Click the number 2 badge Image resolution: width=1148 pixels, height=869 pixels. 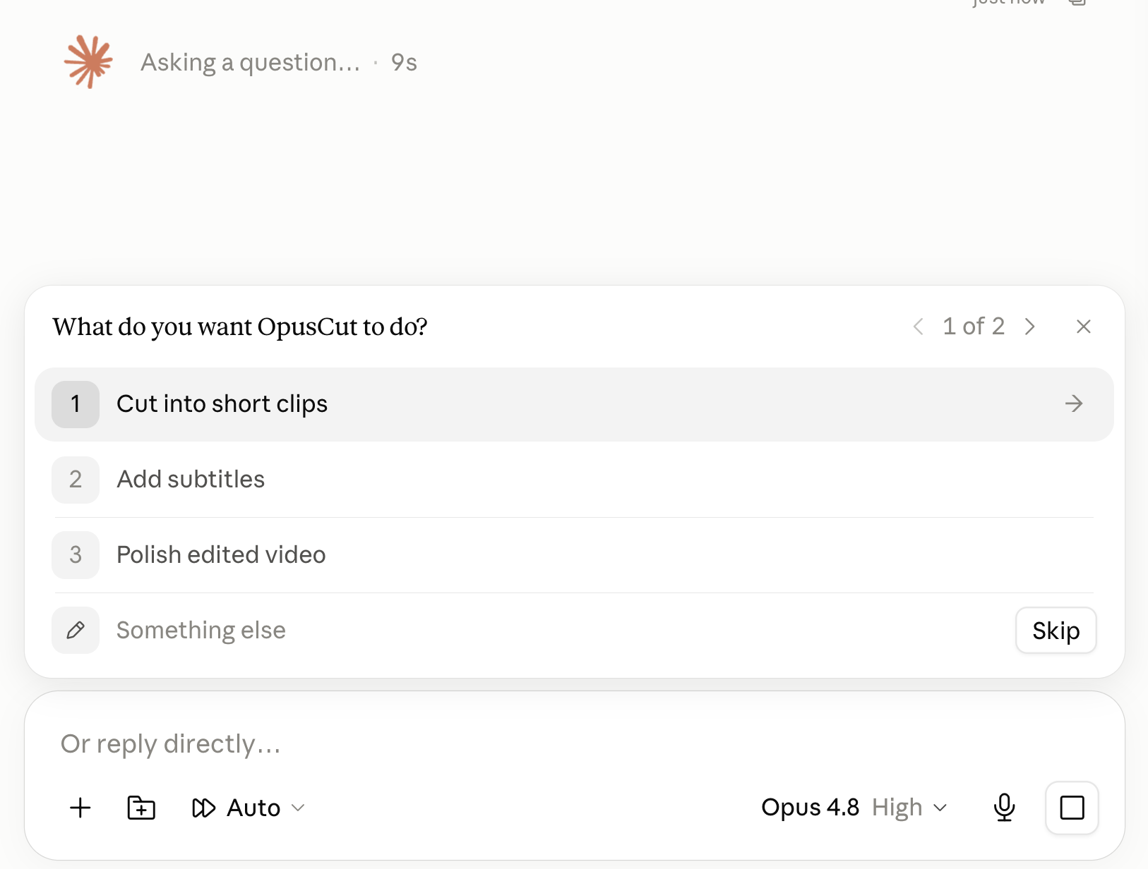(76, 480)
